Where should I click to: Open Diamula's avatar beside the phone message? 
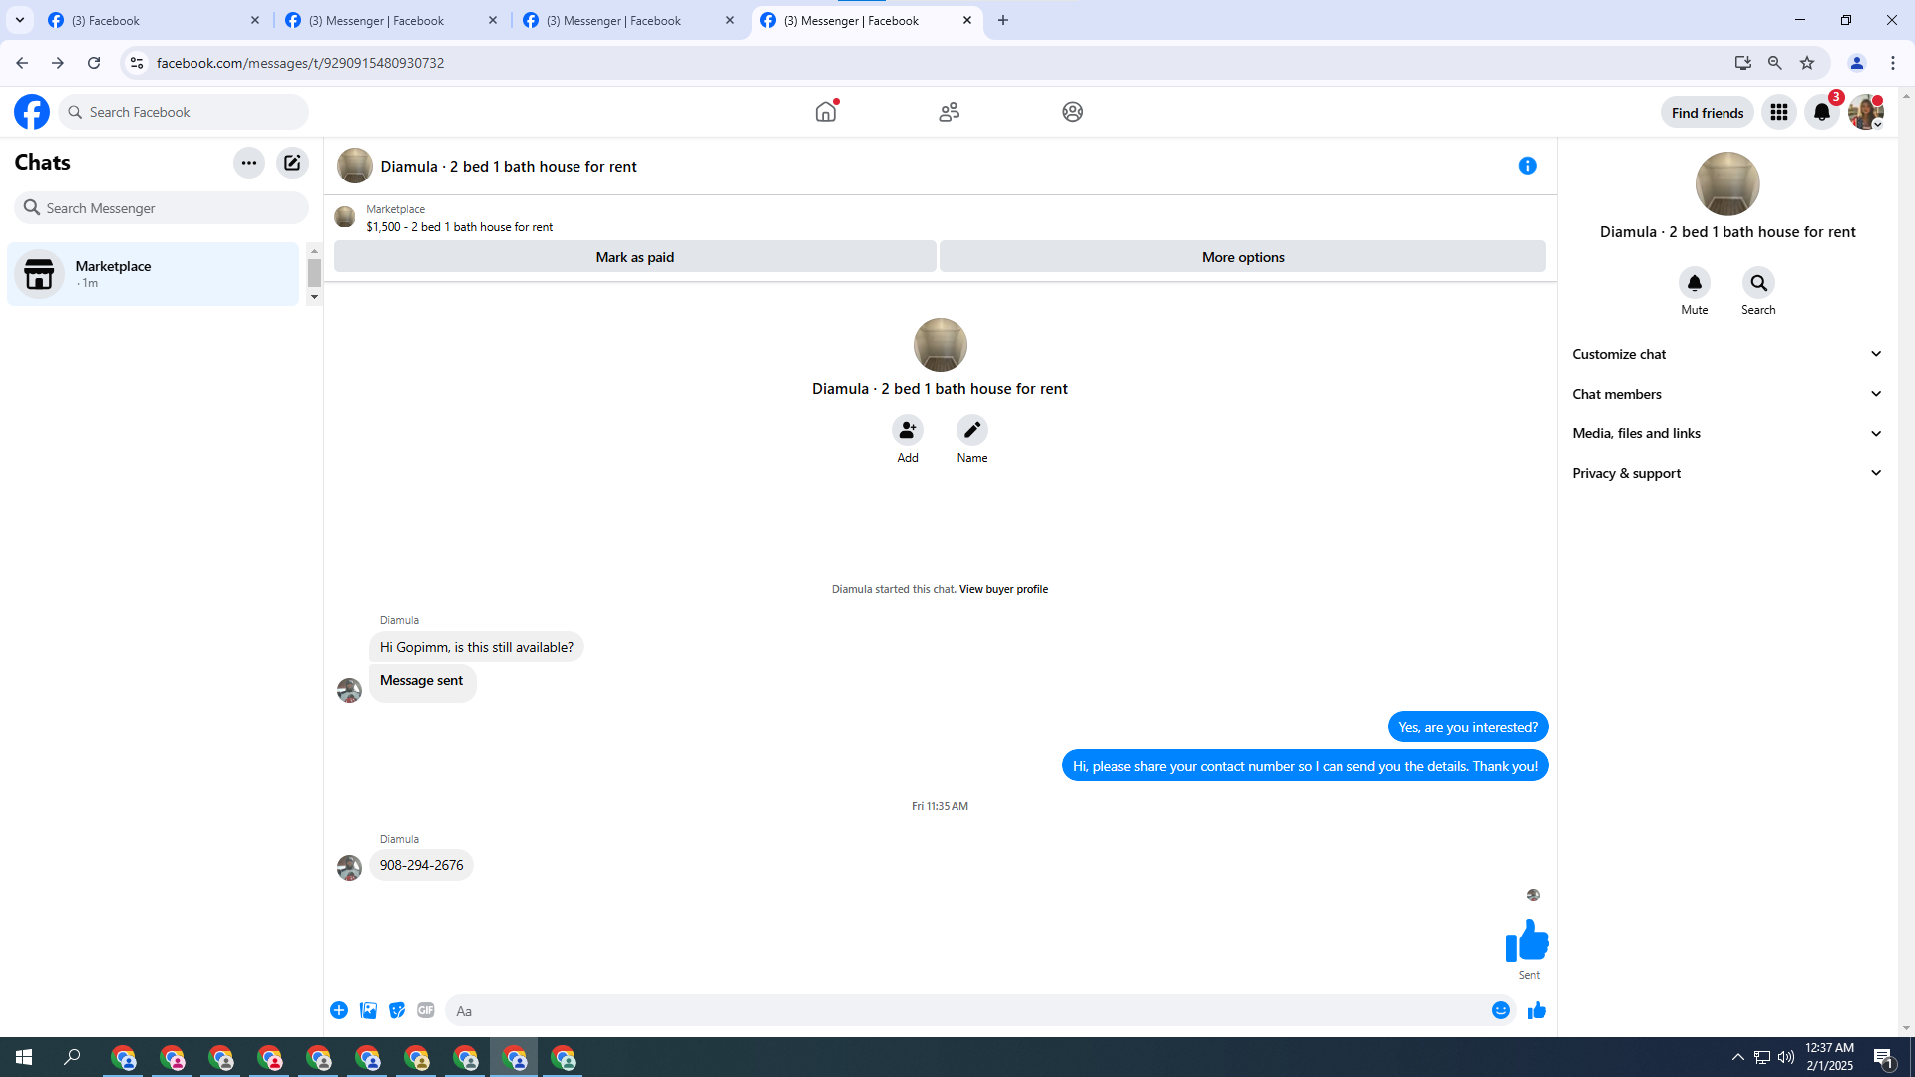(349, 868)
